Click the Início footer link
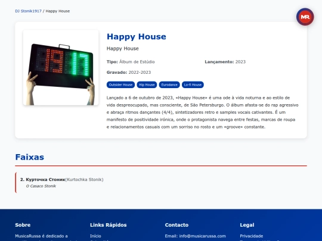This screenshot has height=241, width=322. [95, 236]
